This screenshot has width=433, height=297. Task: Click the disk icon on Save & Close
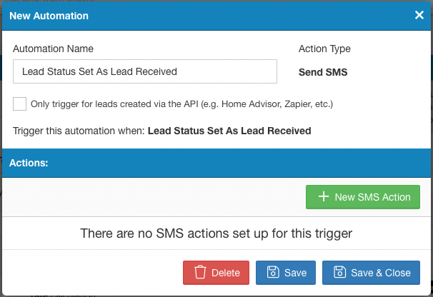click(x=339, y=273)
